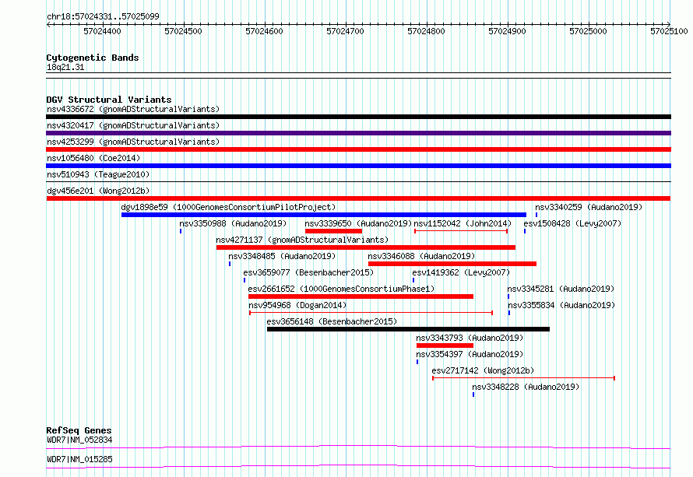
Task: Click the esv1419362 (Levy2007) label
Action: click(x=461, y=272)
